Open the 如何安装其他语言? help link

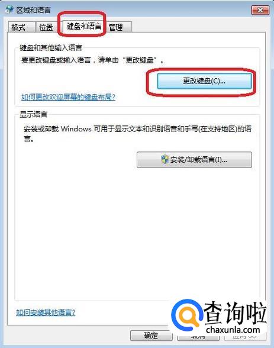[x=46, y=312]
